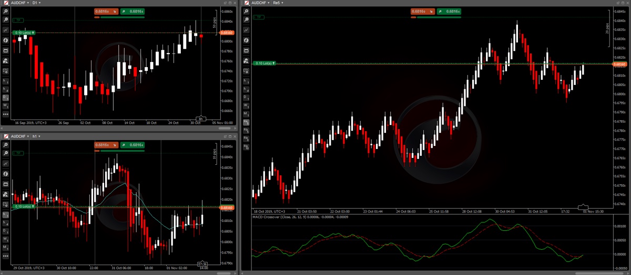Open chart settings icon in h1 chart
Viewport: 631px width, 275px height.
[5, 204]
